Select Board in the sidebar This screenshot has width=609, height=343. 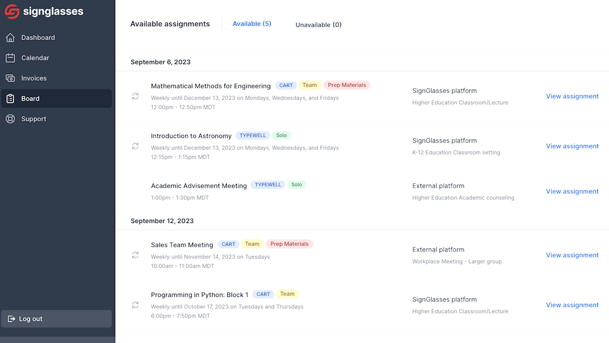[x=56, y=98]
